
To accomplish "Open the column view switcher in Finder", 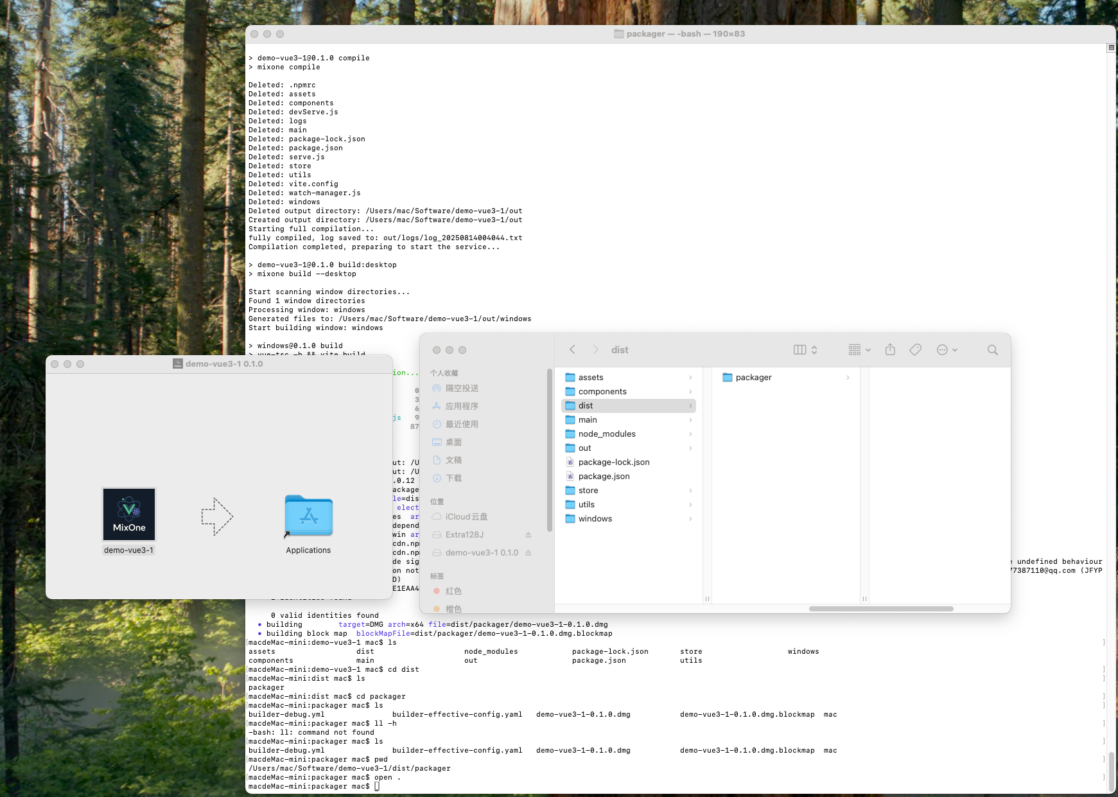I will point(805,349).
